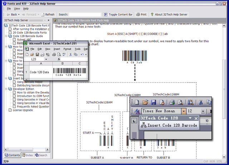The image size is (229, 165).
Task: Click tree panel horizontal scroll left arrow
Action: (x=6, y=150)
